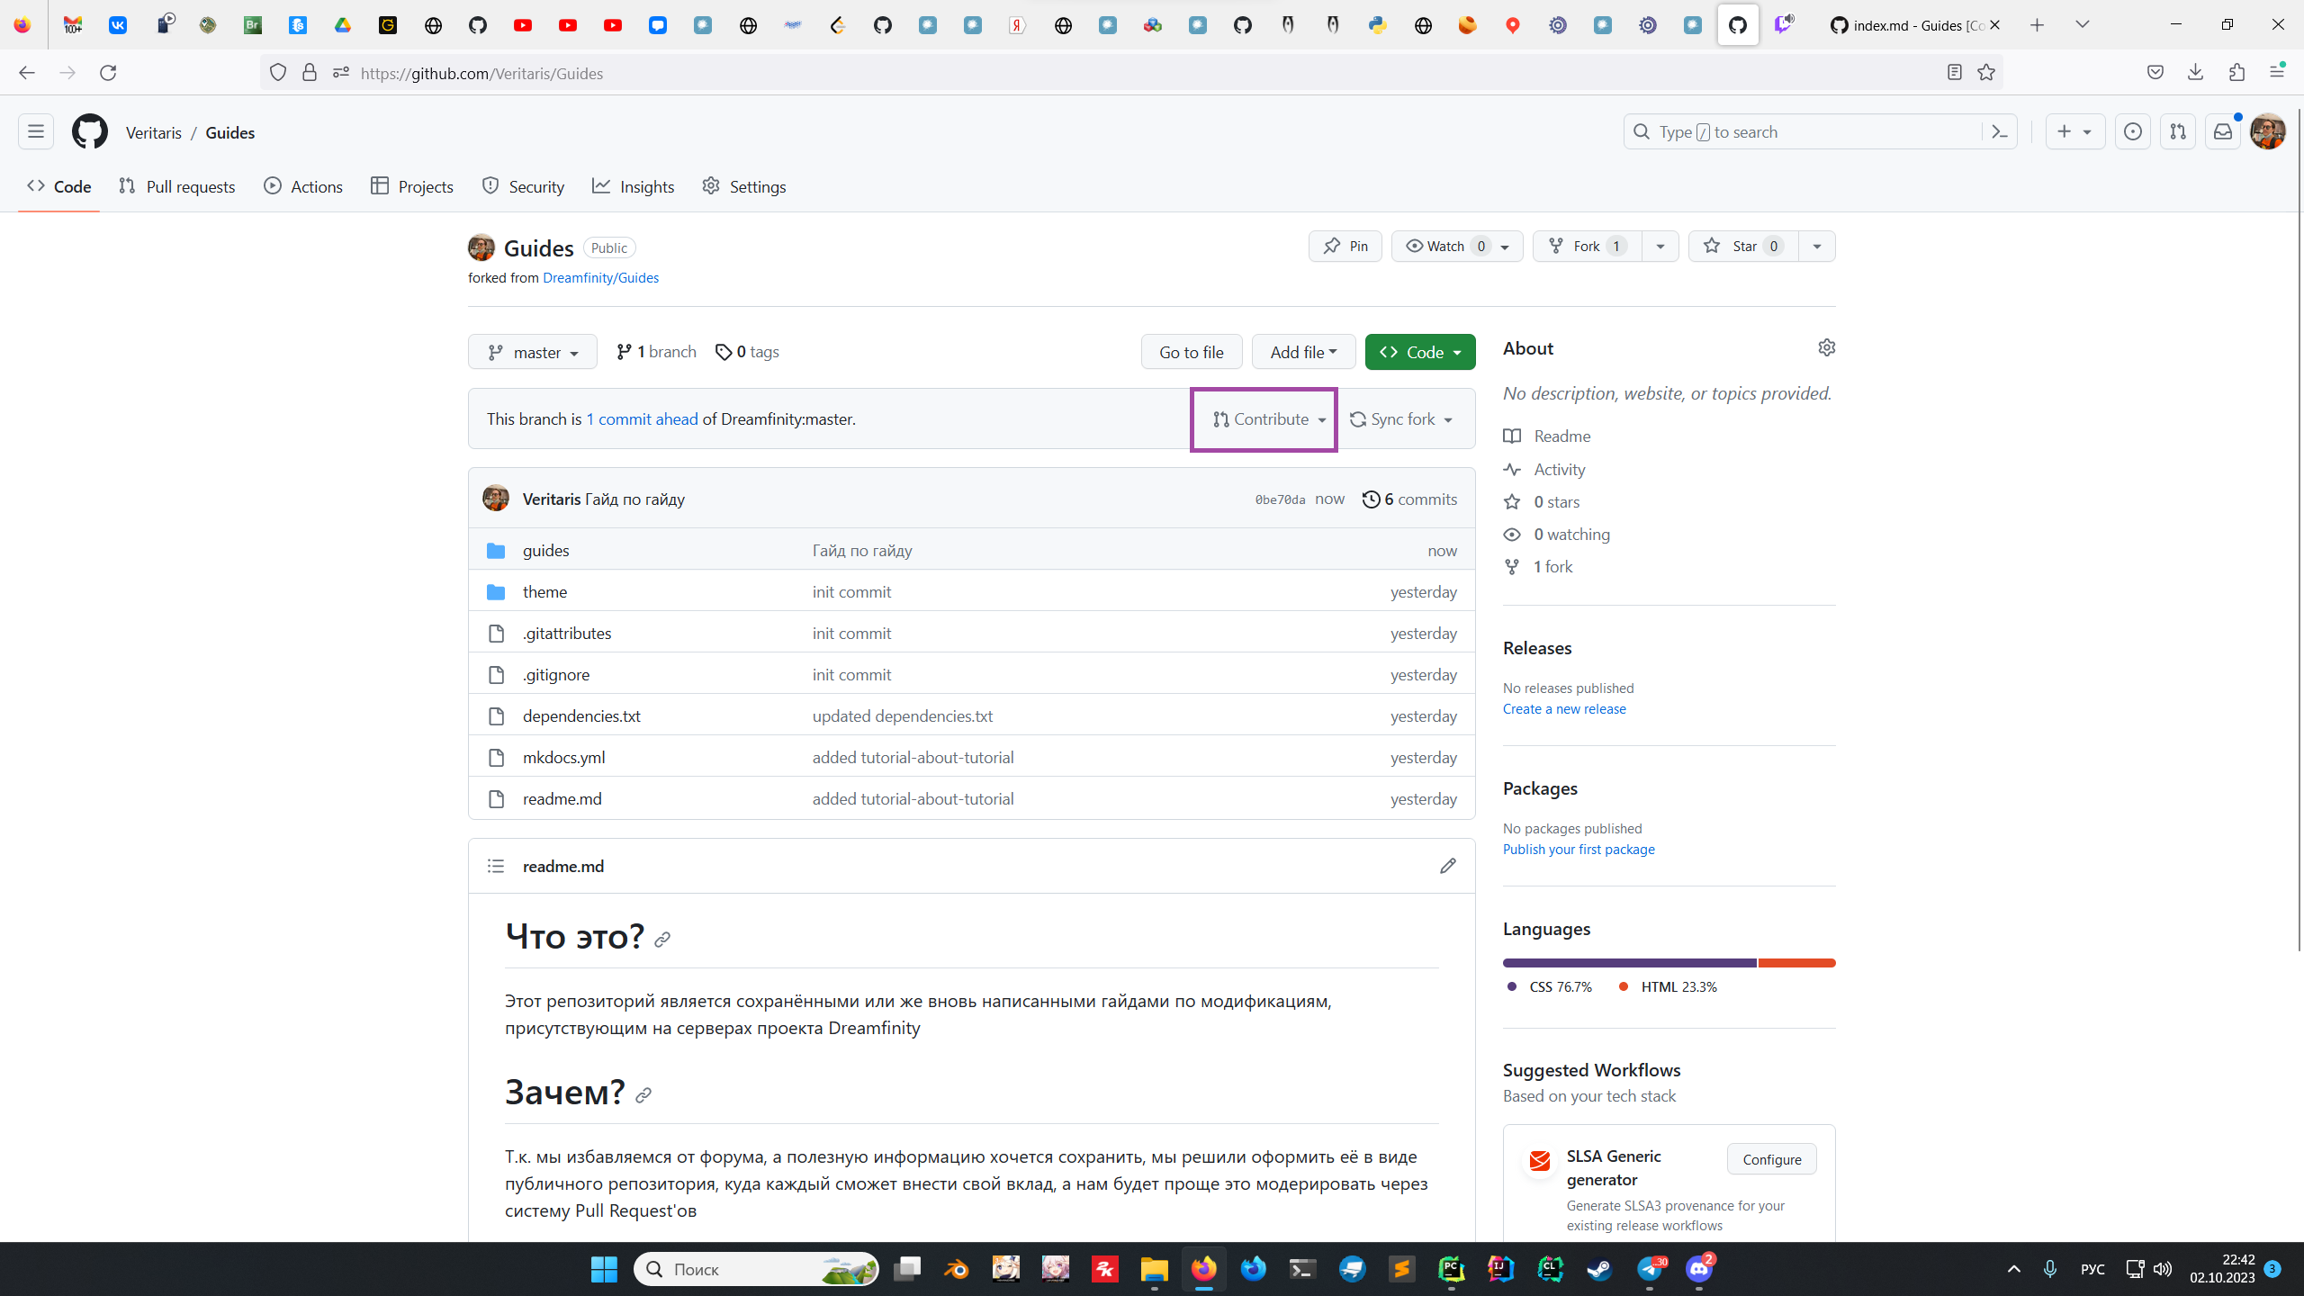Open the Contribute dropdown
This screenshot has height=1296, width=2304.
pyautogui.click(x=1269, y=419)
